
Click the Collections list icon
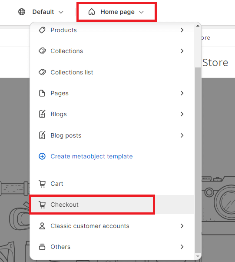[x=42, y=72]
